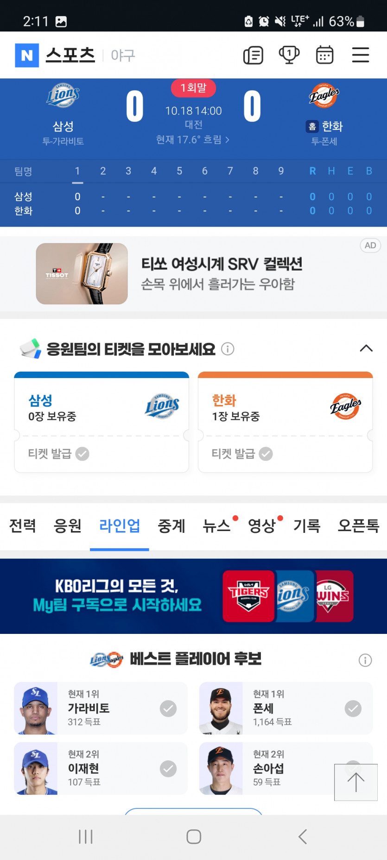Viewport: 387px width, 860px height.
Task: Open the news feed icon in header
Action: tap(253, 55)
